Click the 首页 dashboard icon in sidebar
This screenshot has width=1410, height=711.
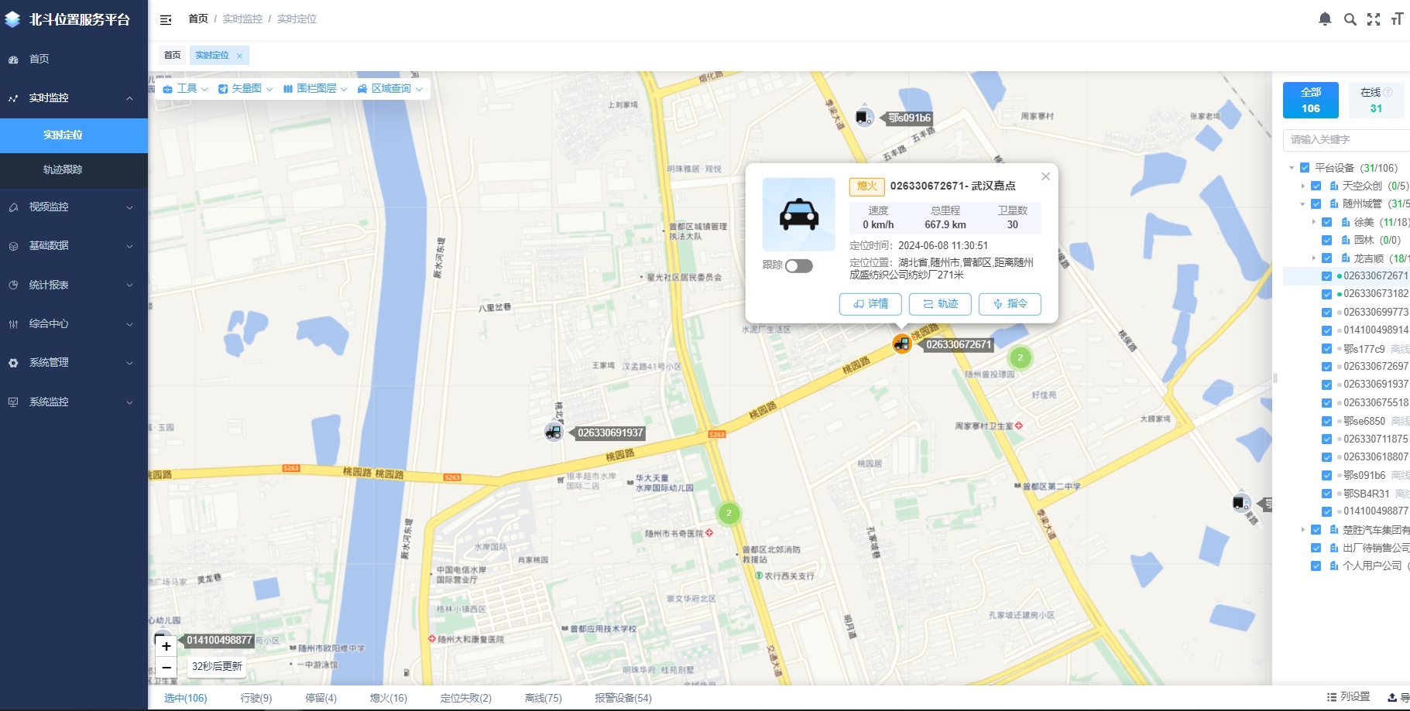tap(13, 60)
